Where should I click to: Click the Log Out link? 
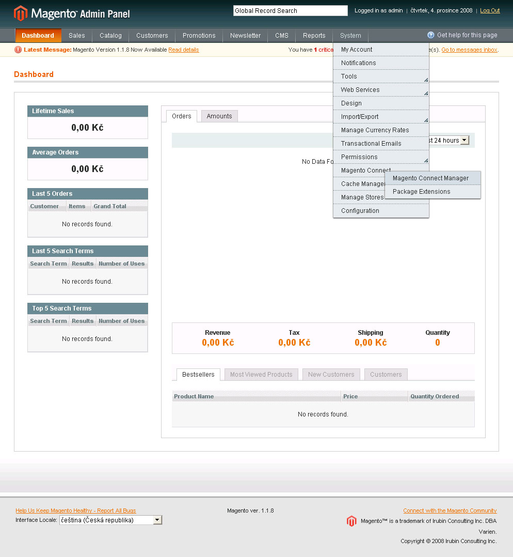pyautogui.click(x=490, y=11)
